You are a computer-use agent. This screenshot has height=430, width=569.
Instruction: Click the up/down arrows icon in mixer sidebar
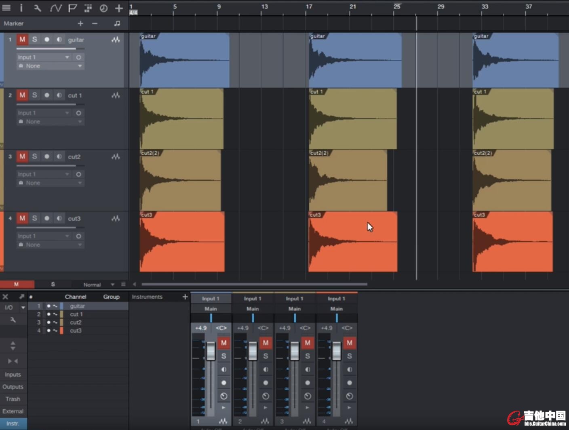[13, 345]
